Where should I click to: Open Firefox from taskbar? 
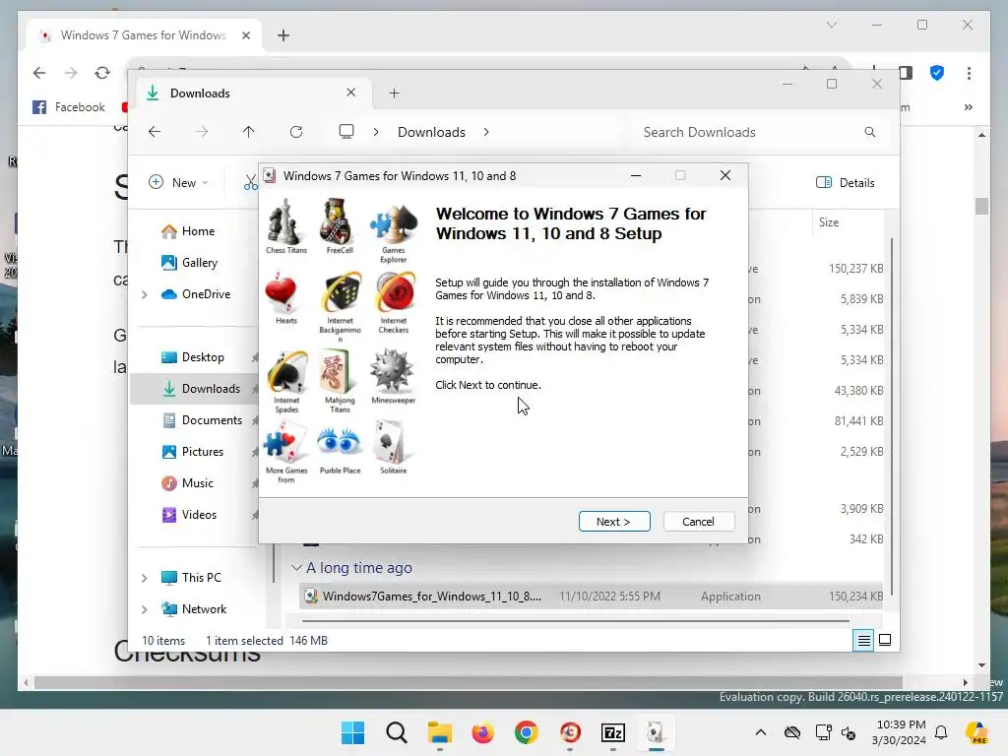482,732
